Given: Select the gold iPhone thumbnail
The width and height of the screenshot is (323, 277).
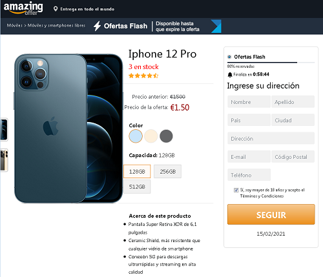Looking at the screenshot, I should point(4,160).
